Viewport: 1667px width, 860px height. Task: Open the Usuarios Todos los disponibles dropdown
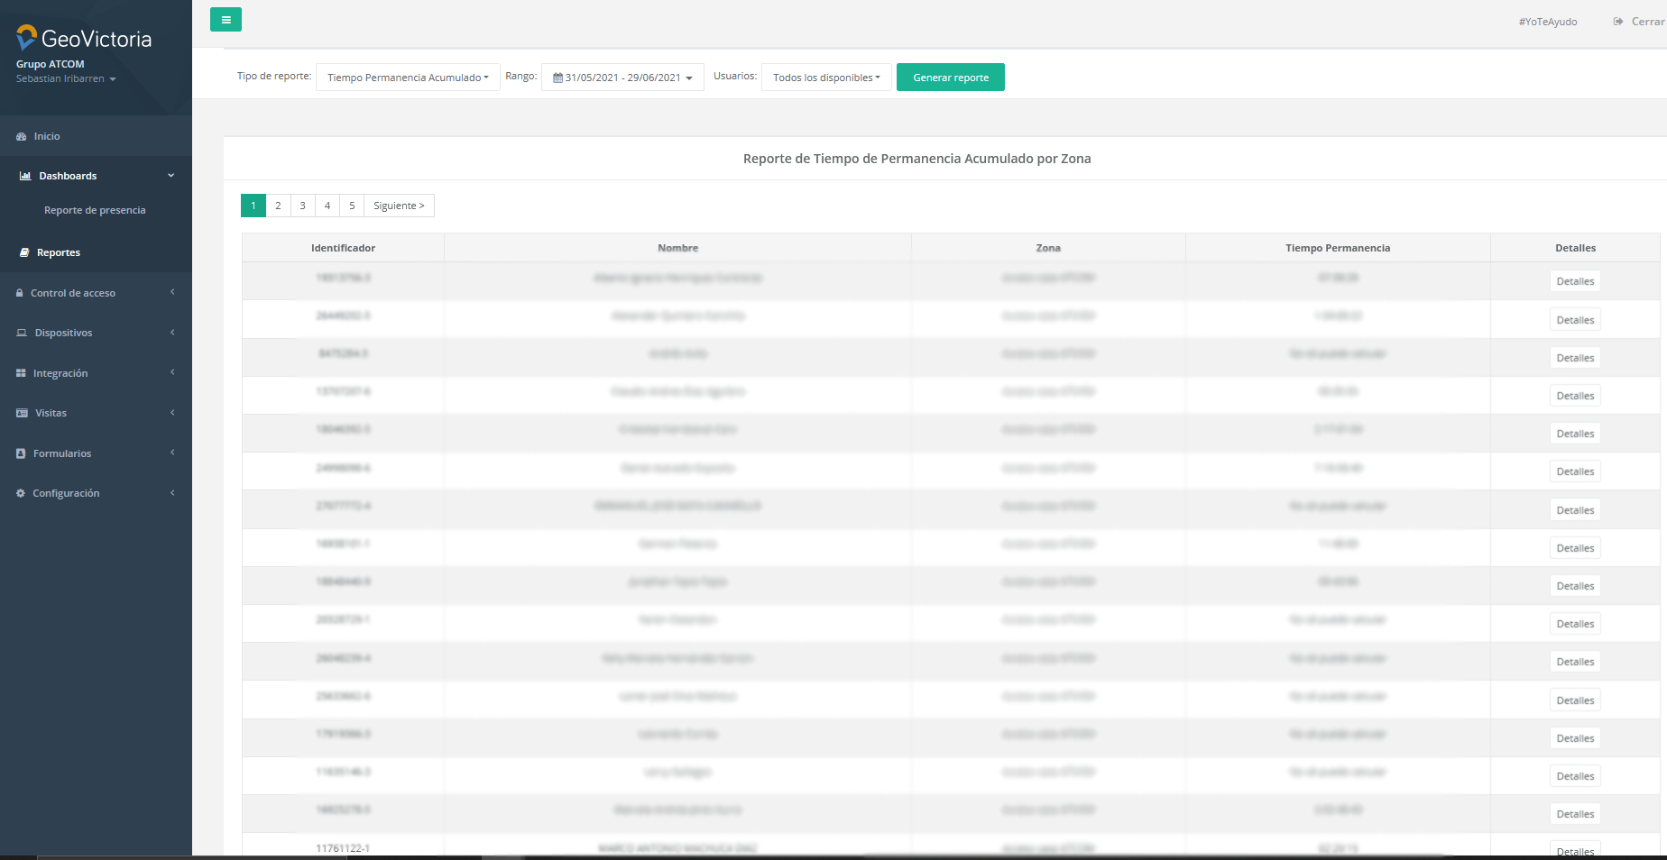click(826, 78)
